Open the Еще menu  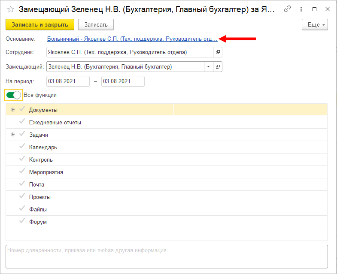tap(315, 25)
